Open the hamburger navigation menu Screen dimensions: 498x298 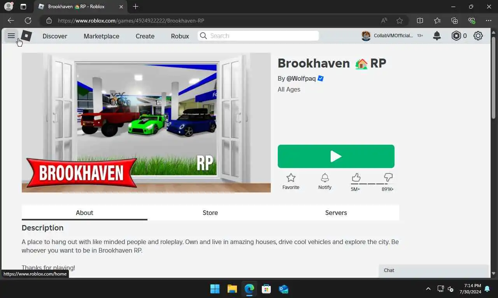11,36
